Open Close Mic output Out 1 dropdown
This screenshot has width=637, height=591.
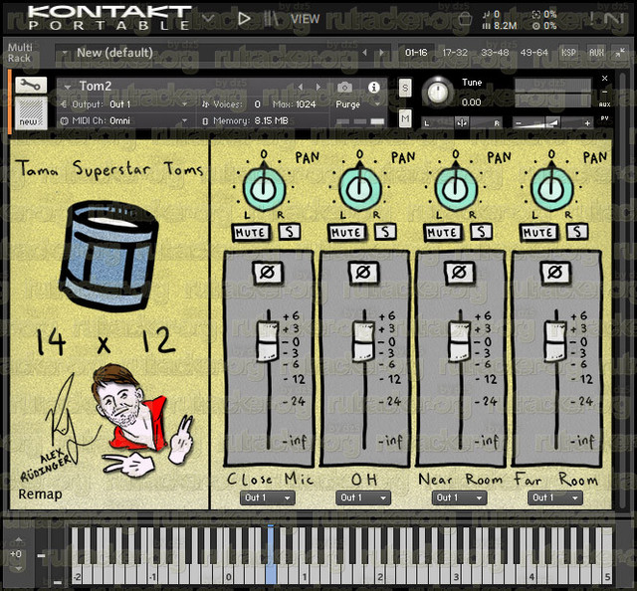[268, 497]
